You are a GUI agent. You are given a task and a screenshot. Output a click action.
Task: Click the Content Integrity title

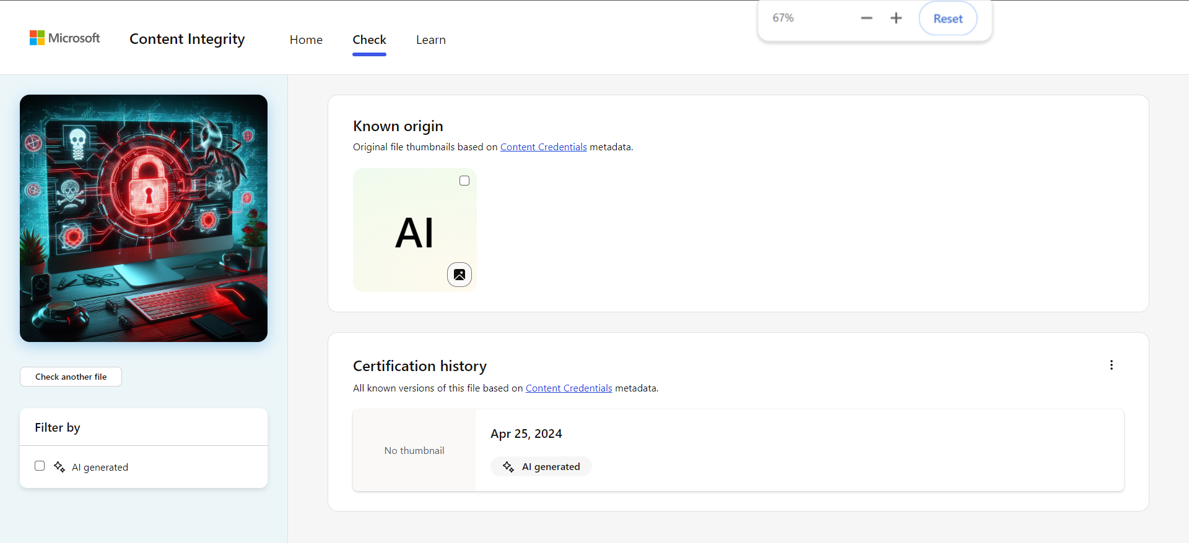coord(187,39)
